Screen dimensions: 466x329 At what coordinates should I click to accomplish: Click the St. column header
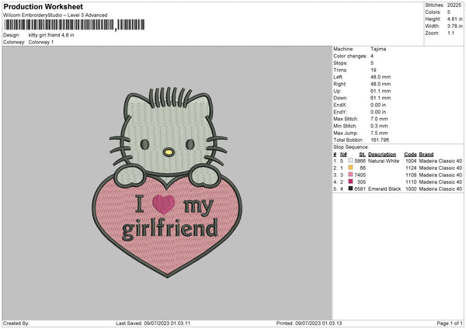click(362, 154)
